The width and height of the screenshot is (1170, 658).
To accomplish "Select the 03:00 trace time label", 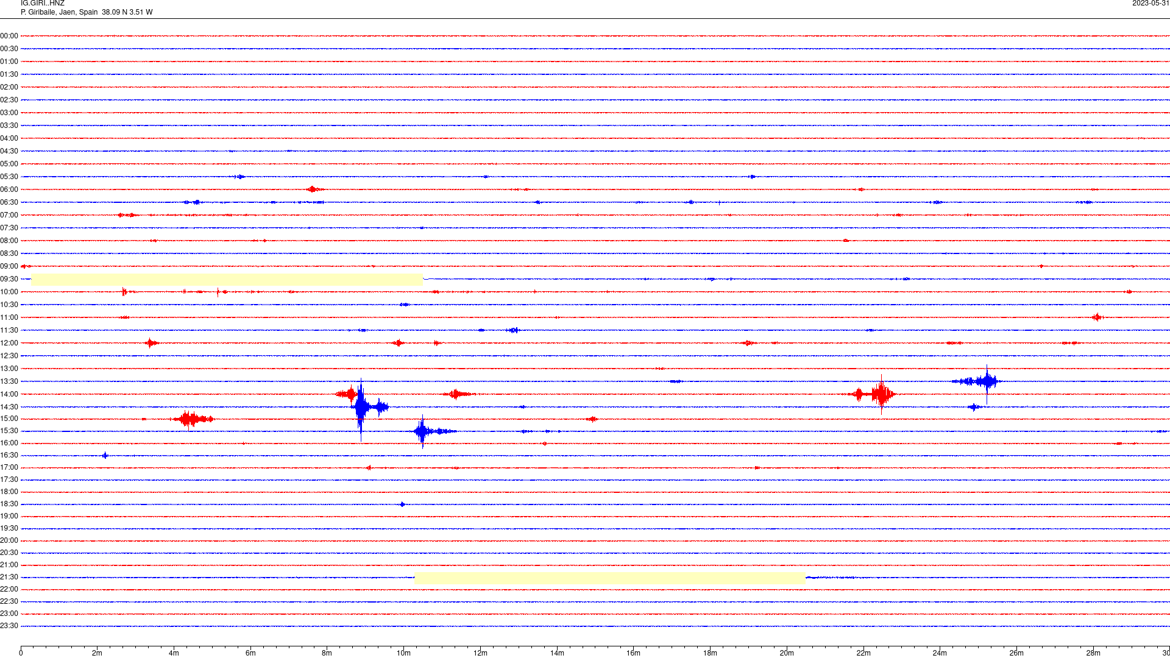I will coord(9,113).
